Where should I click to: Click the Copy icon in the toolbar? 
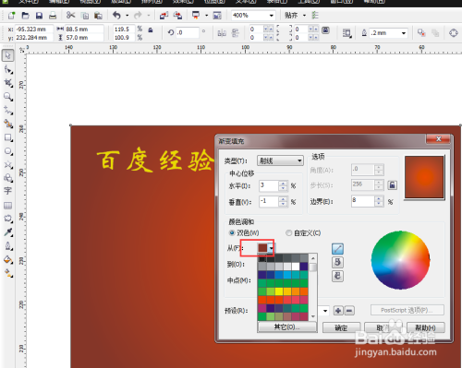[85, 16]
